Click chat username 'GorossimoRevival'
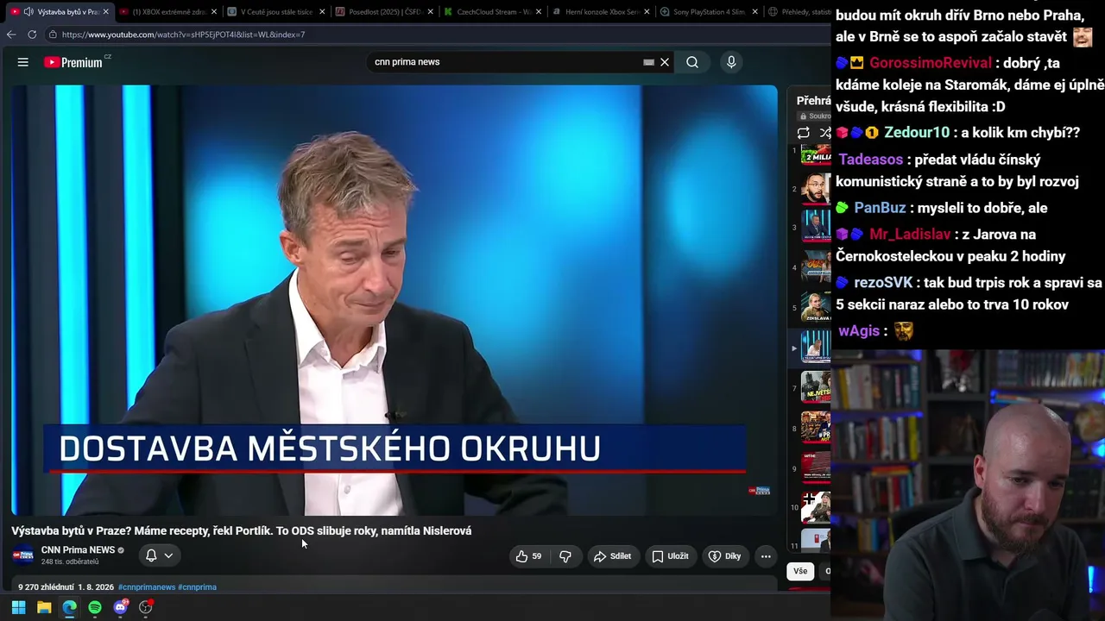This screenshot has height=621, width=1105. [x=931, y=63]
